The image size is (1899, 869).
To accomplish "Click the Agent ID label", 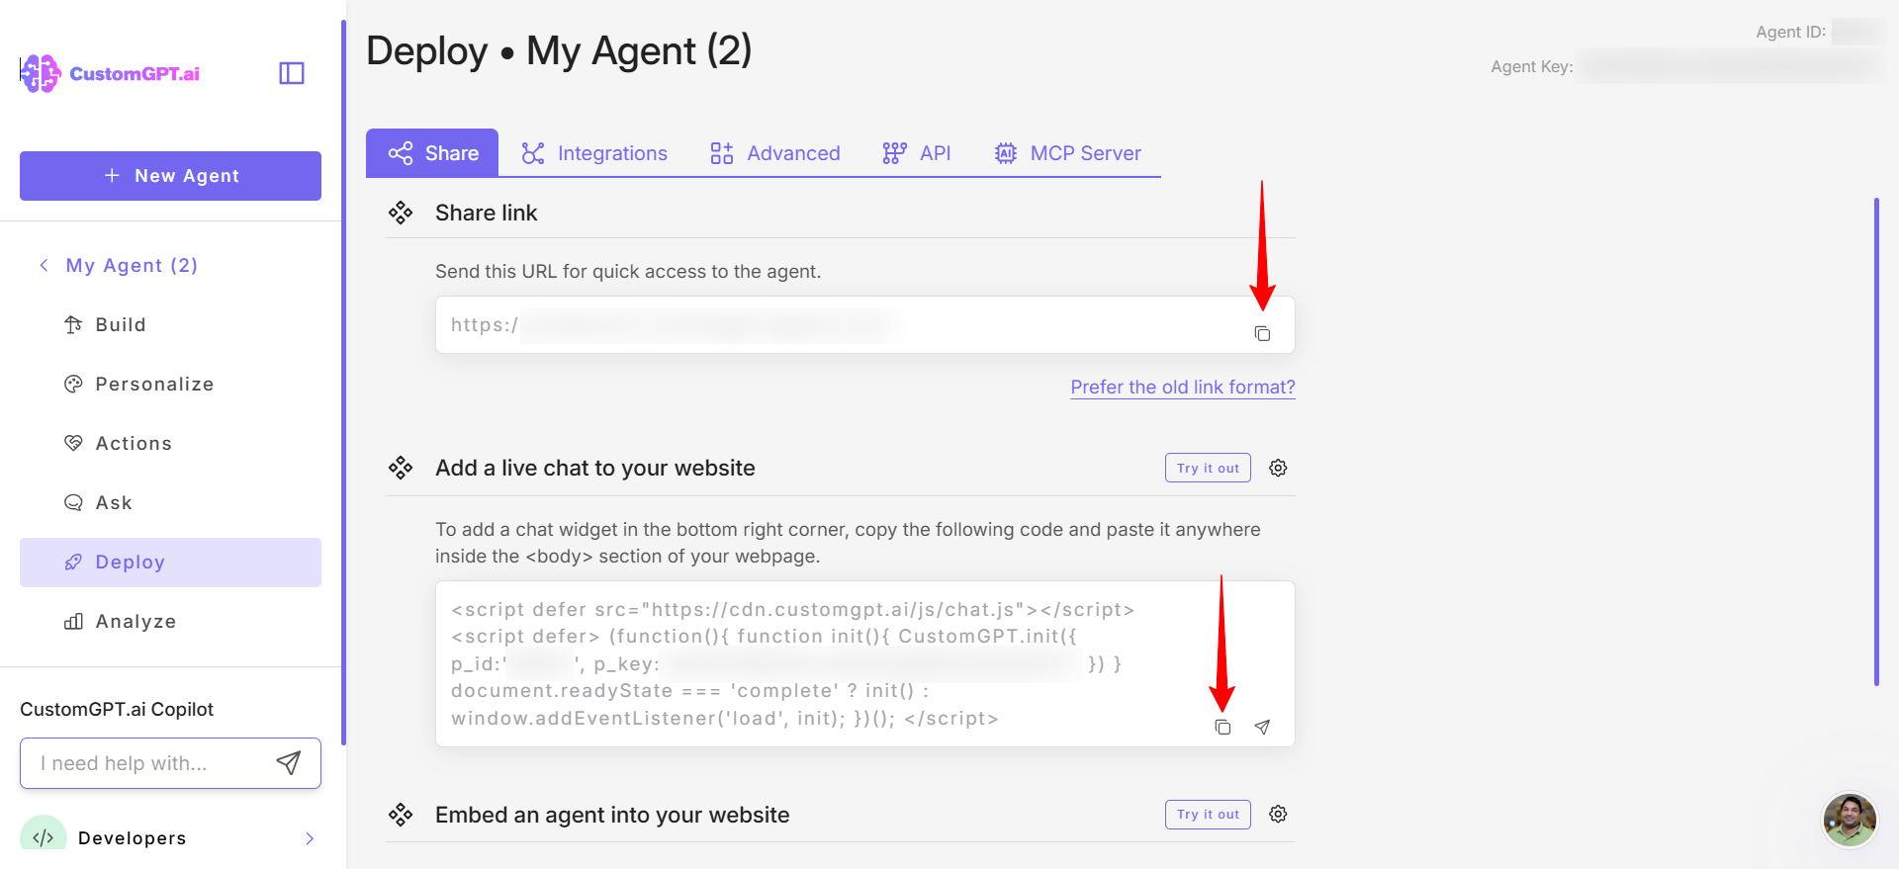I will click(x=1790, y=32).
